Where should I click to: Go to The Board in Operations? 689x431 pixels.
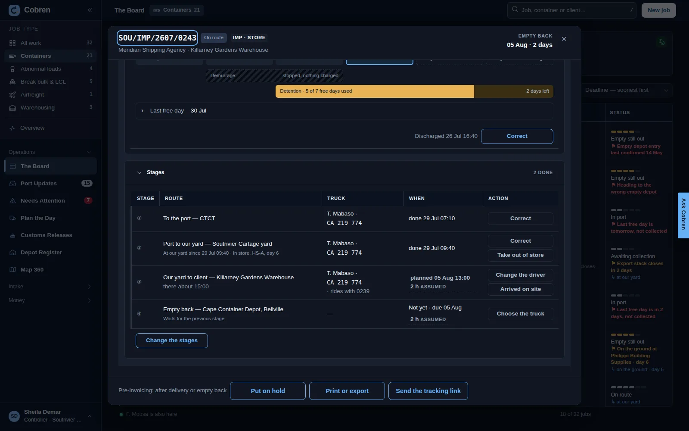(x=50, y=166)
